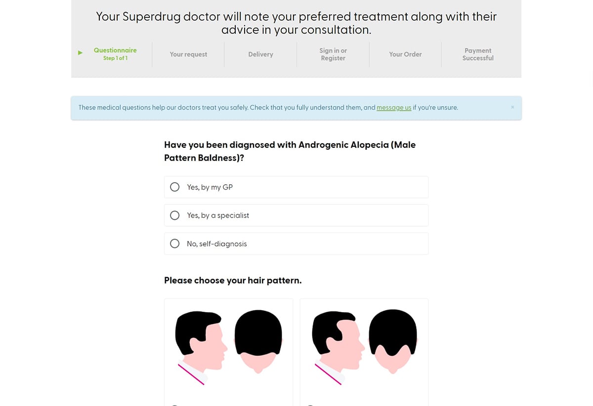Click the Androgenic Alopecia question heading
The image size is (593, 406).
coord(290,151)
